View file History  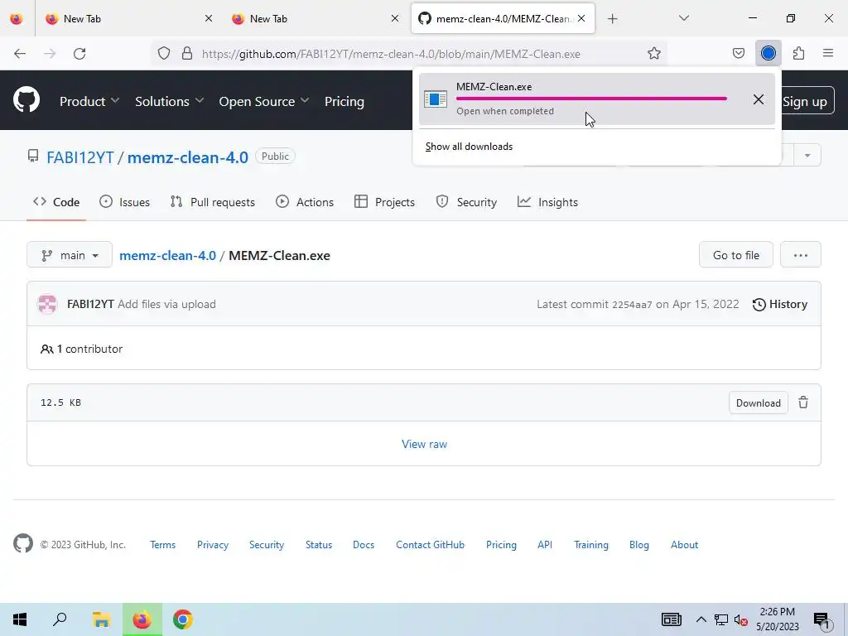point(780,305)
